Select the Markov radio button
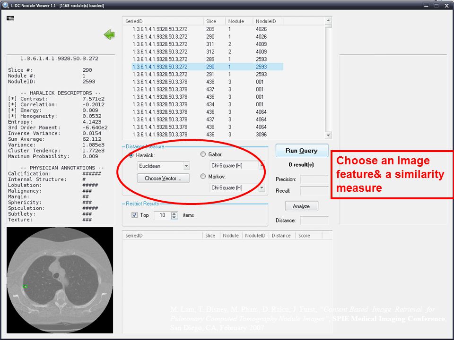This screenshot has width=454, height=340. point(203,176)
